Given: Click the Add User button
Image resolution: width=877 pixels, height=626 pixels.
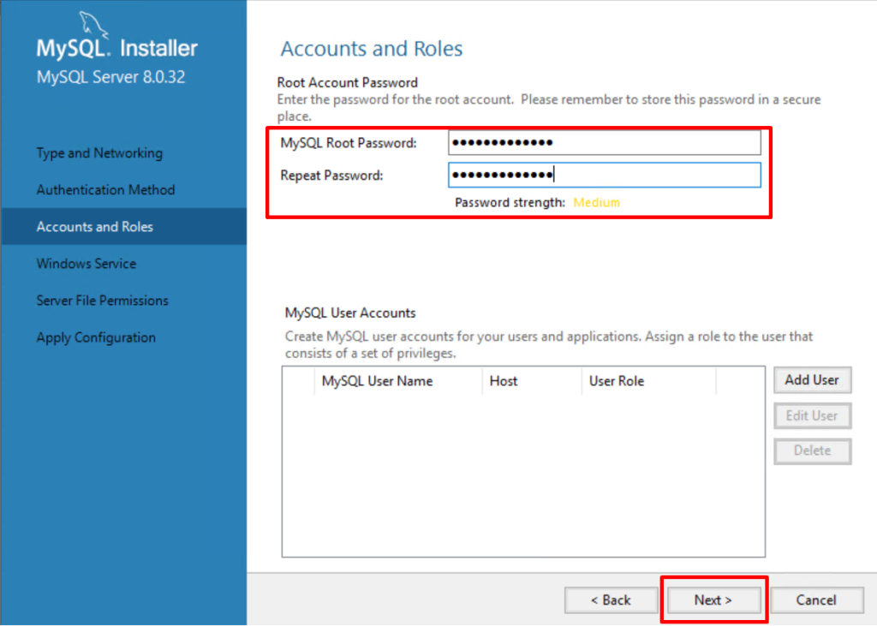Looking at the screenshot, I should 812,380.
